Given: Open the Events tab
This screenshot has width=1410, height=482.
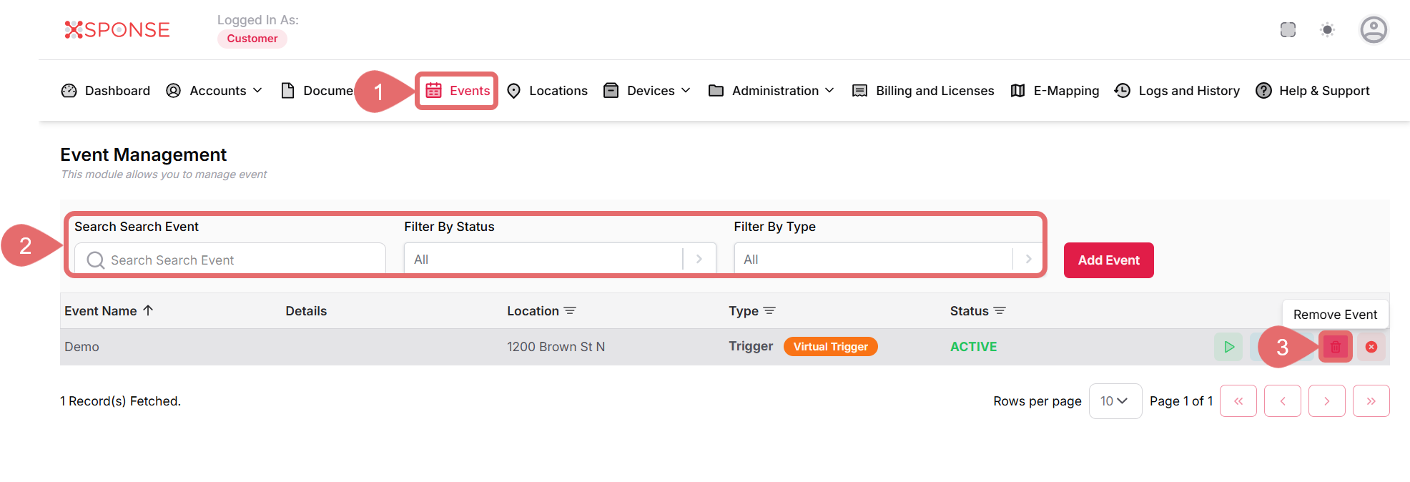Looking at the screenshot, I should (x=458, y=91).
